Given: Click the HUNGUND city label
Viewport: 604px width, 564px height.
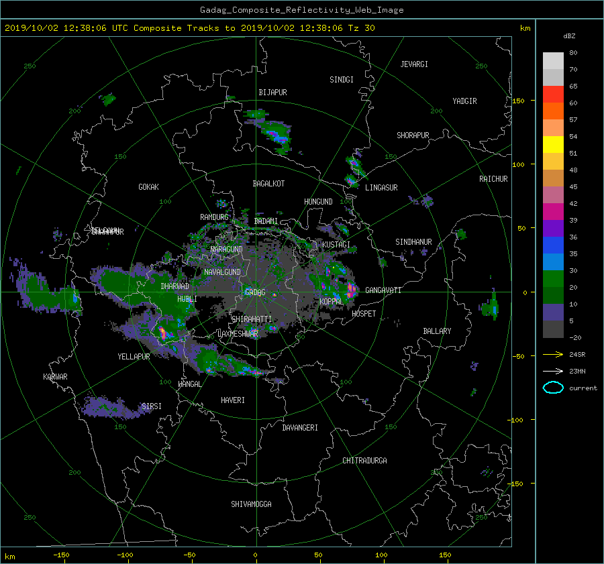Looking at the screenshot, I should (318, 201).
